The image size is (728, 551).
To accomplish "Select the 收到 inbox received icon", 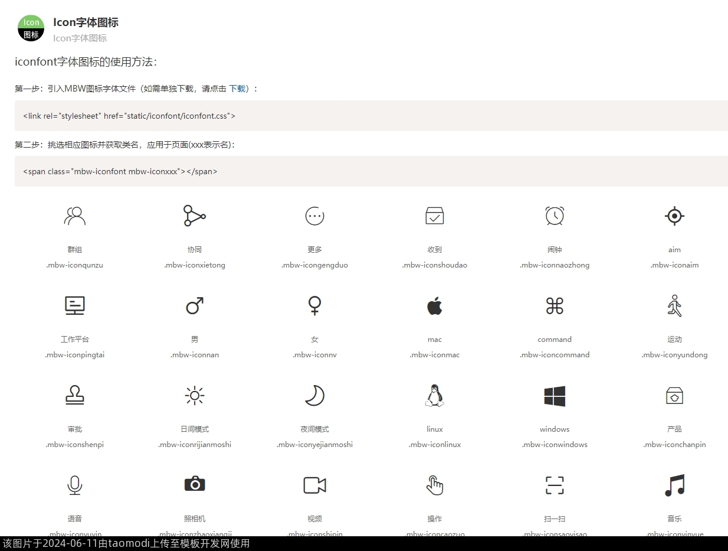I will [434, 216].
